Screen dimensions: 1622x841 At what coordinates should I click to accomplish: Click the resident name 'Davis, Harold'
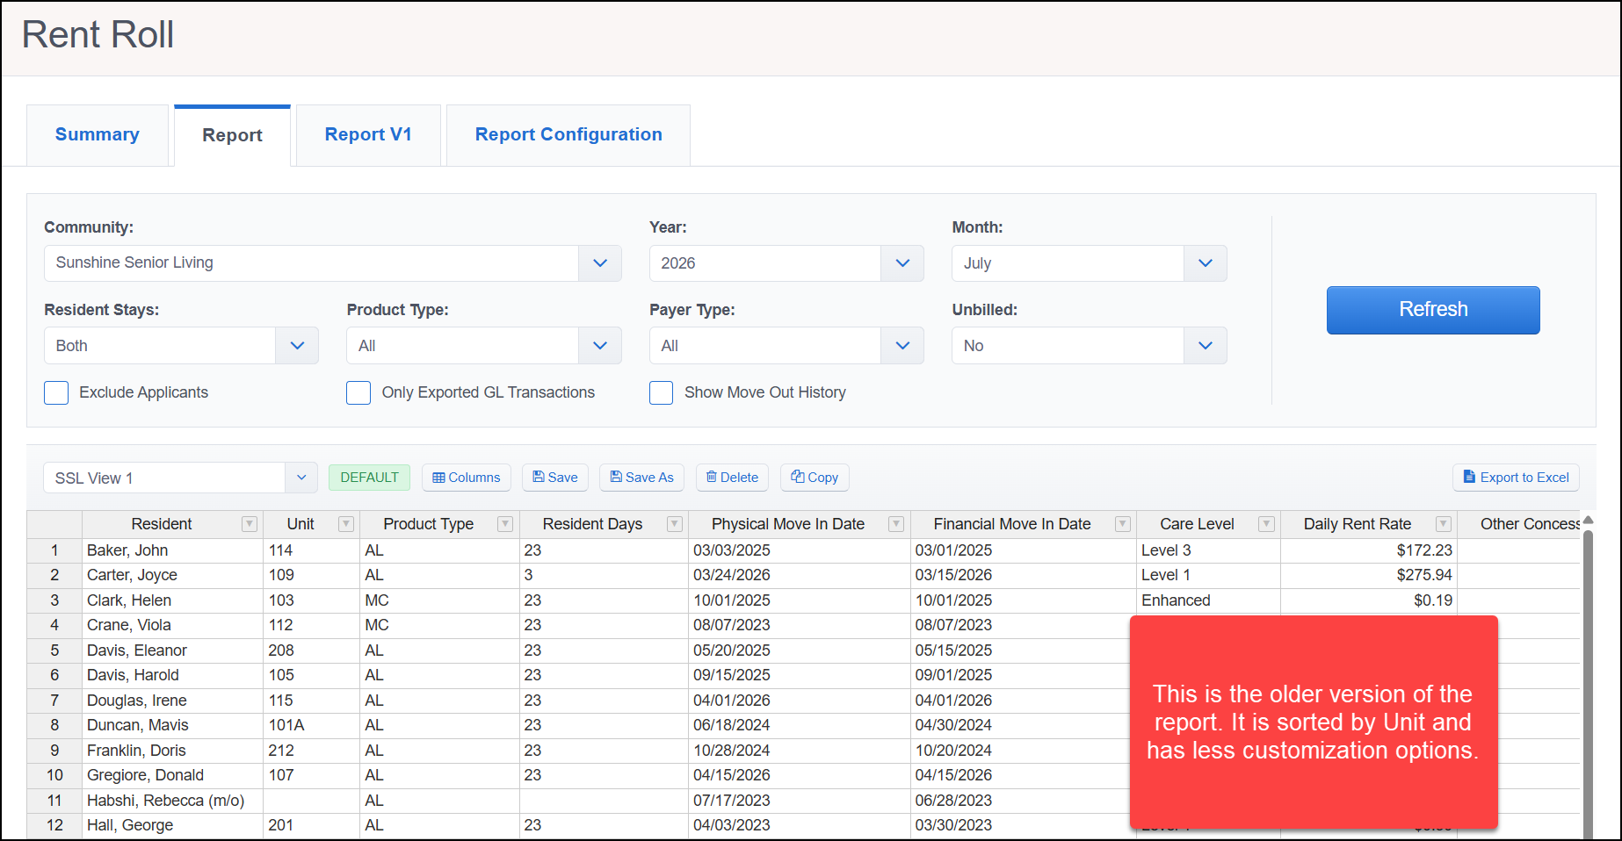pos(133,675)
